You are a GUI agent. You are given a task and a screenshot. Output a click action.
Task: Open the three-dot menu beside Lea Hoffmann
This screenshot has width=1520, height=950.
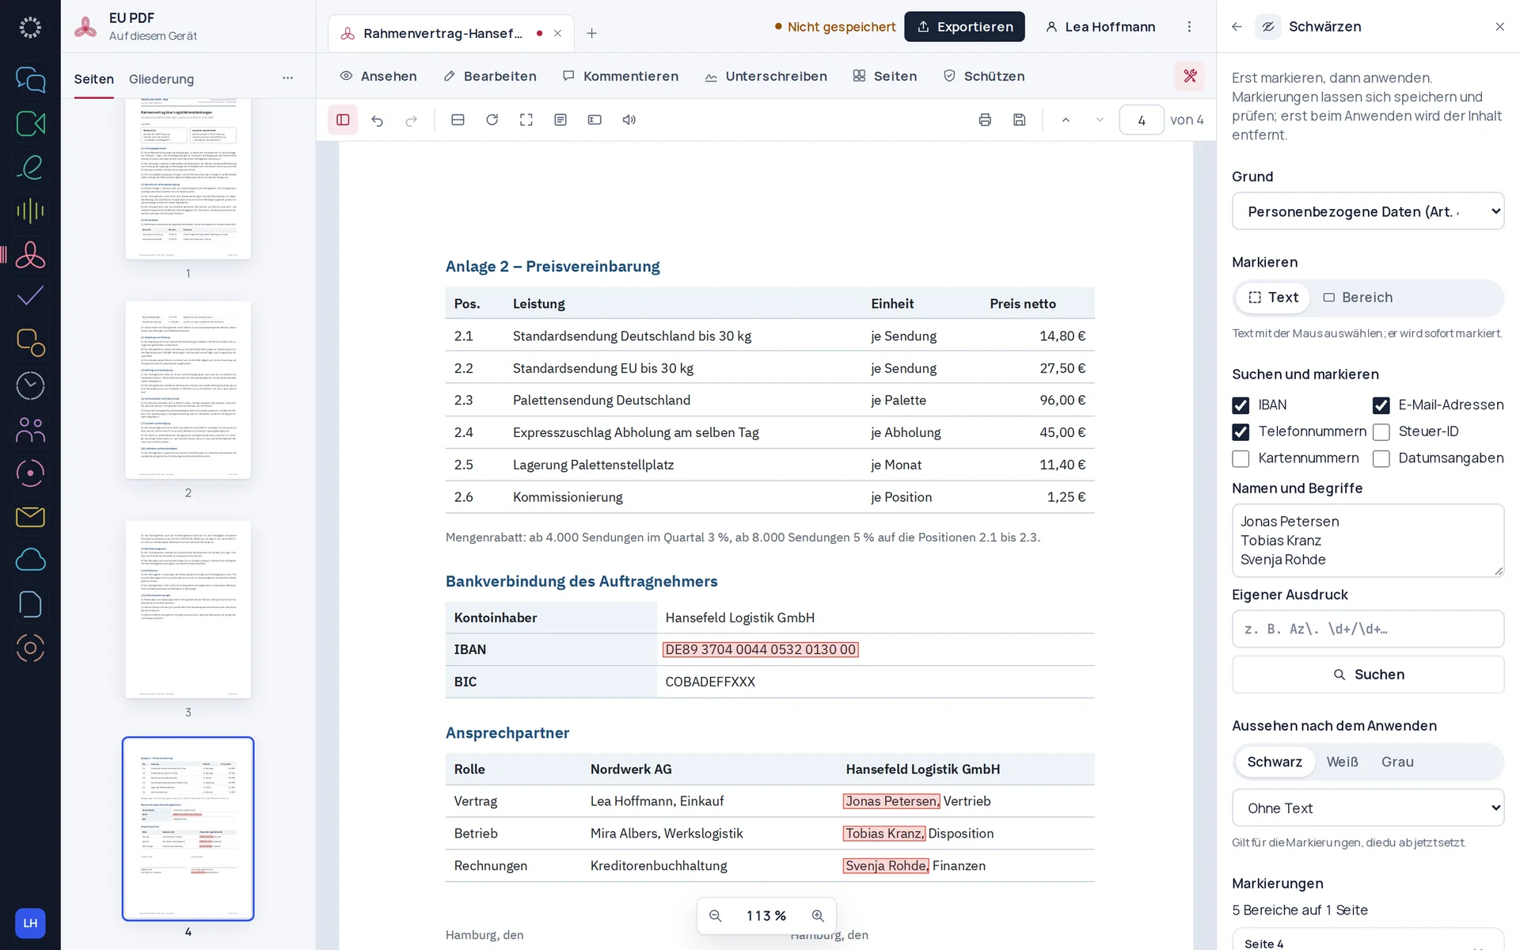[1189, 27]
